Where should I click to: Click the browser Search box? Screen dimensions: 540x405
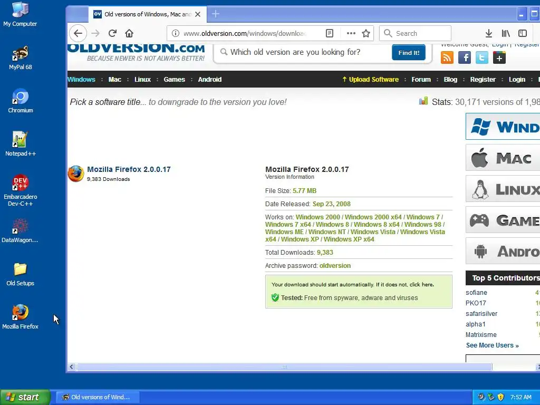(x=415, y=33)
